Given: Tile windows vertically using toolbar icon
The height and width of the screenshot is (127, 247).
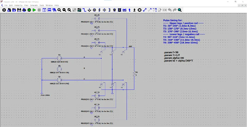Looking at the screenshot, I should coord(44,10).
